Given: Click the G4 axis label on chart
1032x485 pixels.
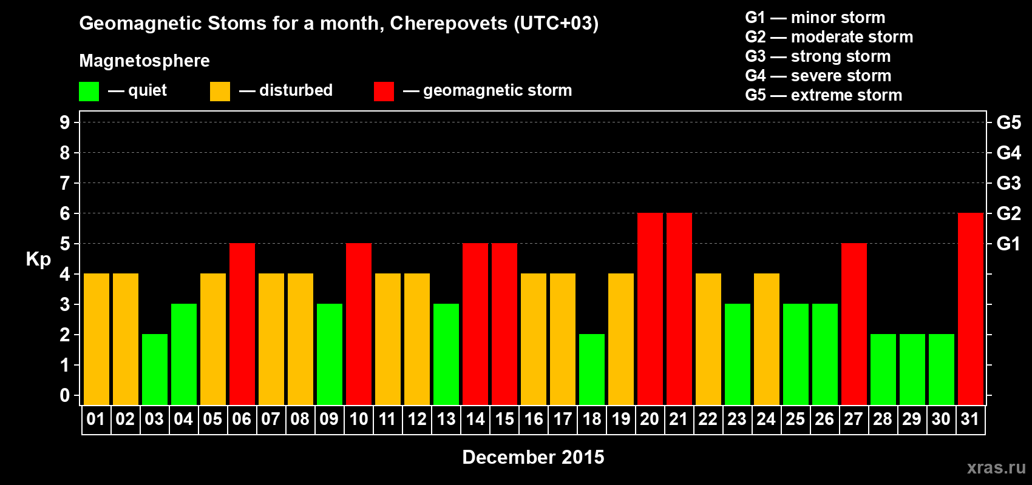Looking at the screenshot, I should [1009, 153].
